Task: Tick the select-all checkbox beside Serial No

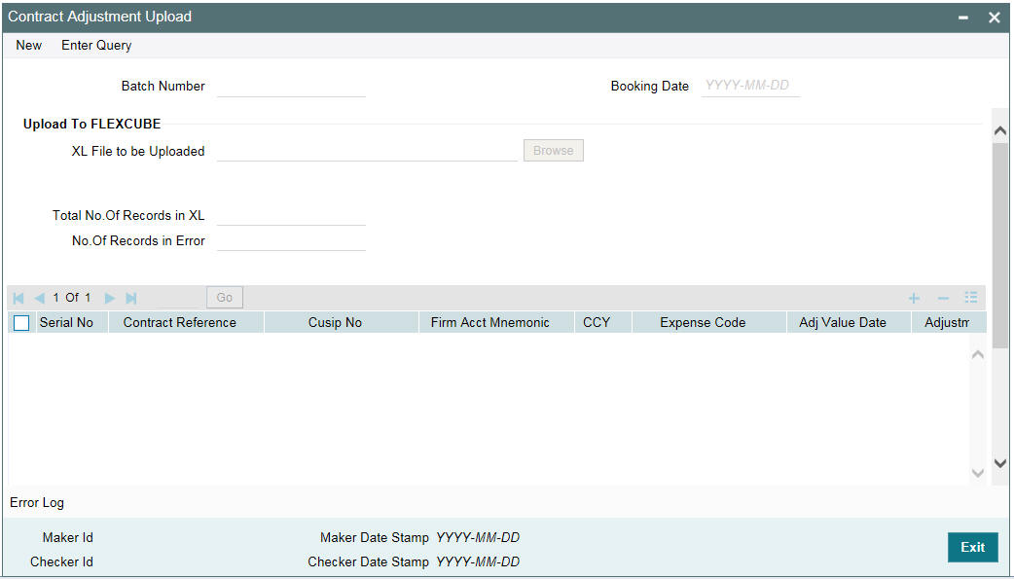Action: point(21,323)
